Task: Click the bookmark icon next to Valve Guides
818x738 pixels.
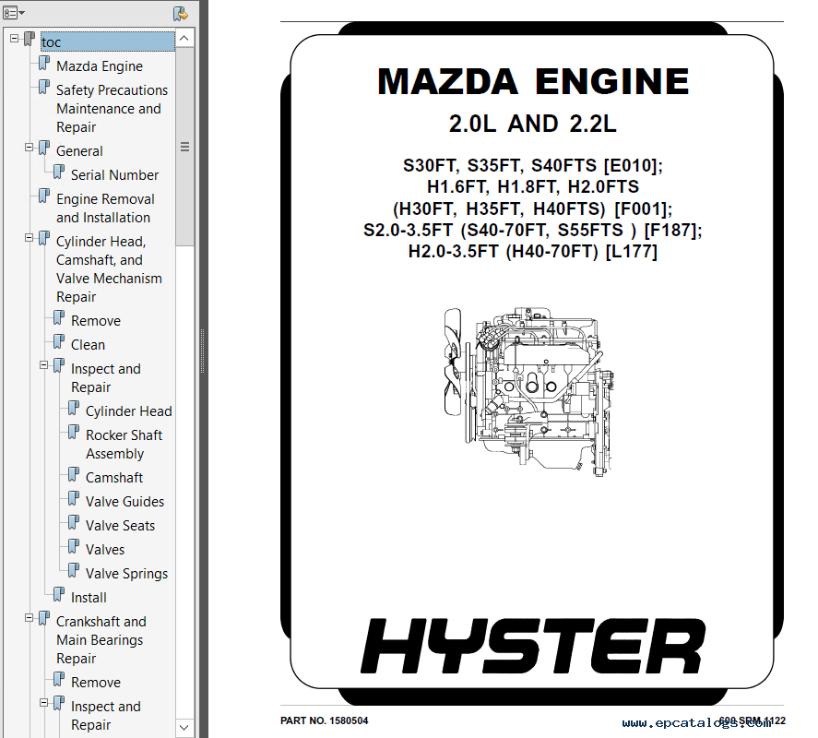Action: (74, 500)
